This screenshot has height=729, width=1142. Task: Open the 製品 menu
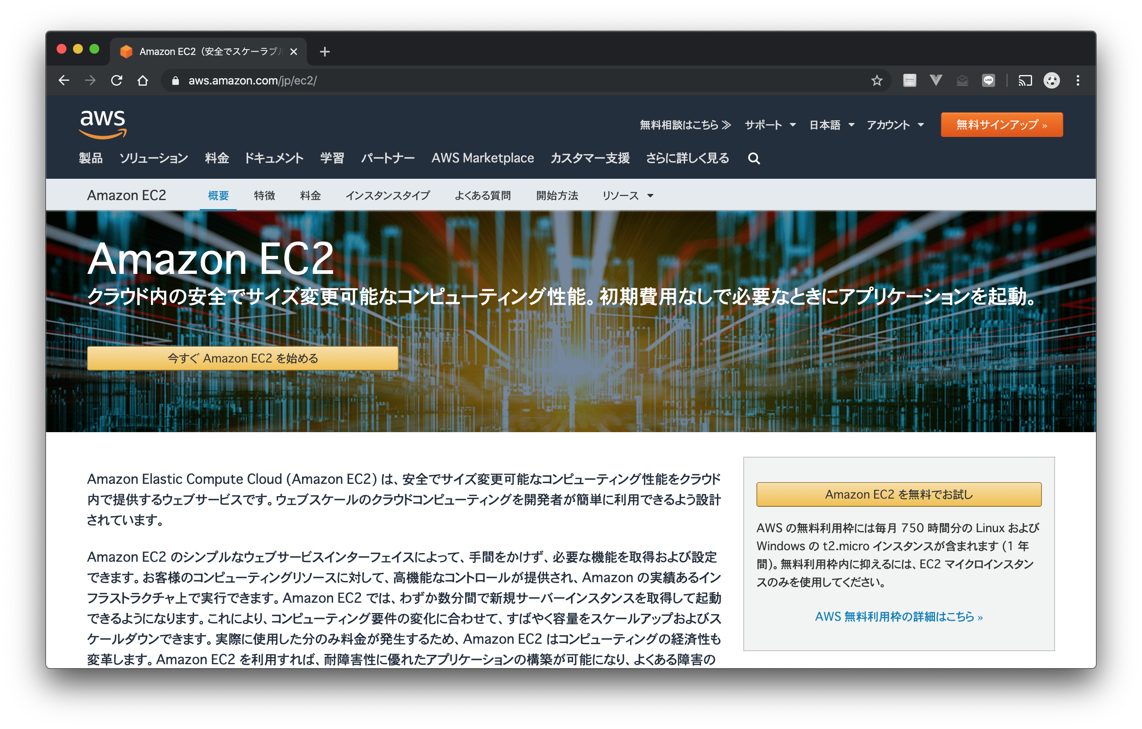coord(91,158)
